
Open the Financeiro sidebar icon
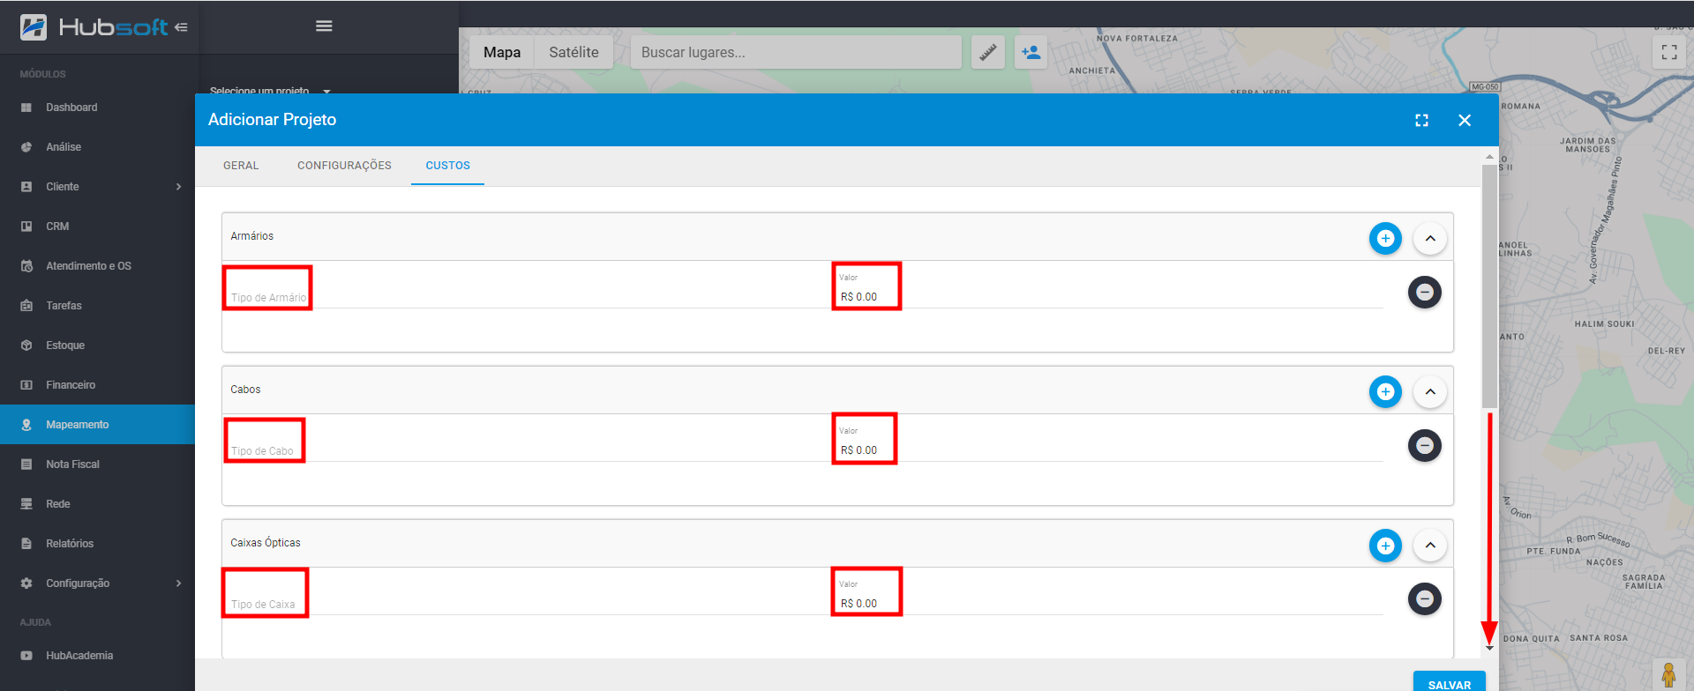(26, 385)
